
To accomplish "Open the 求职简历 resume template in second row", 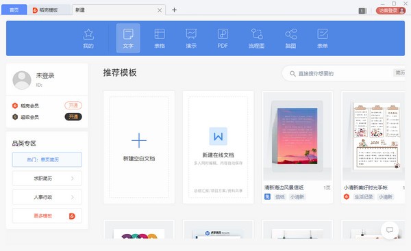I will coord(218,230).
